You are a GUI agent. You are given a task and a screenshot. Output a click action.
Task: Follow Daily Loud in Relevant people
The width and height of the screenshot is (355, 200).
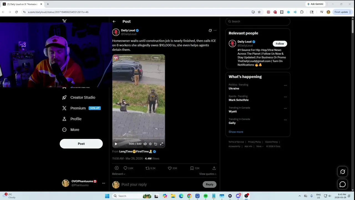pyautogui.click(x=280, y=44)
